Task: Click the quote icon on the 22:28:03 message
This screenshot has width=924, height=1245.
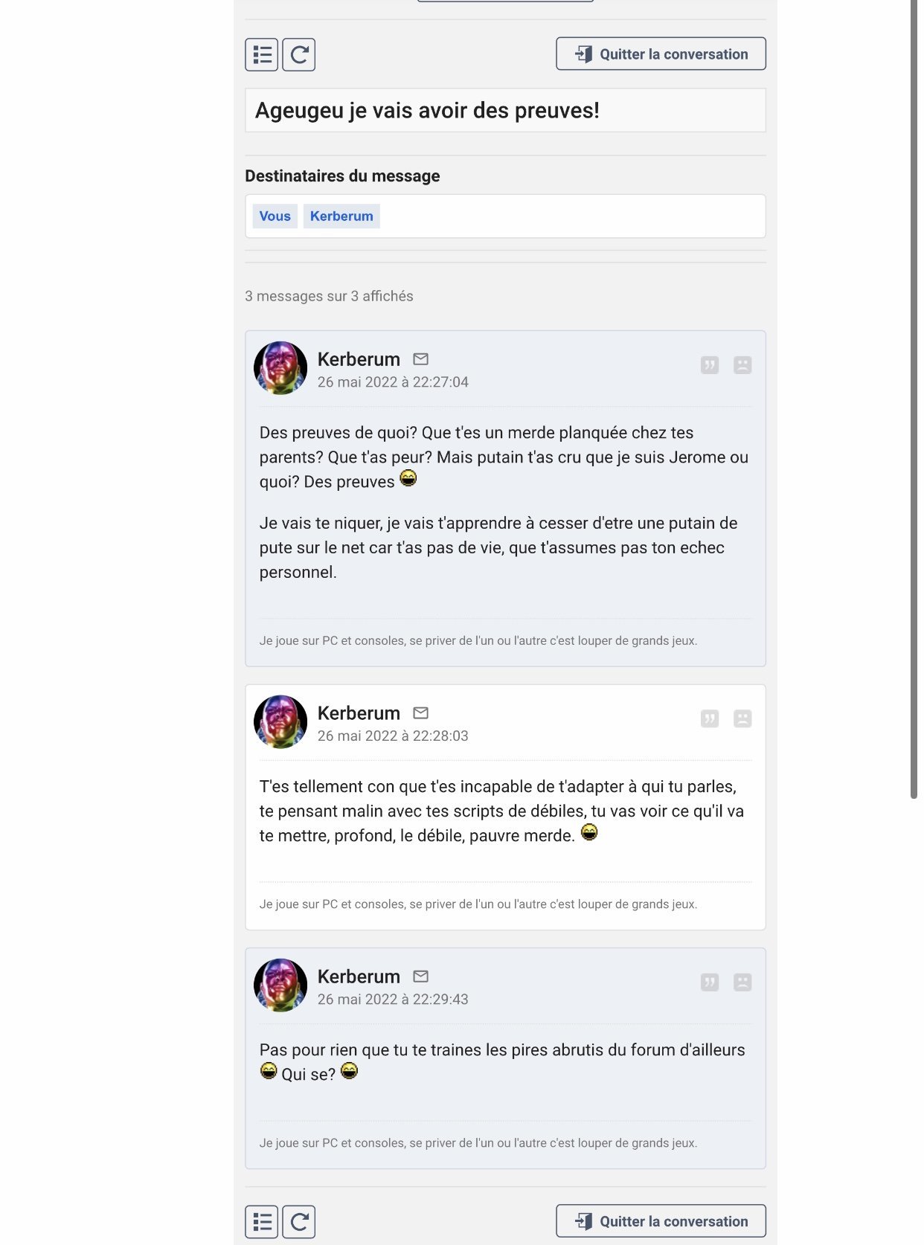Action: pos(710,718)
